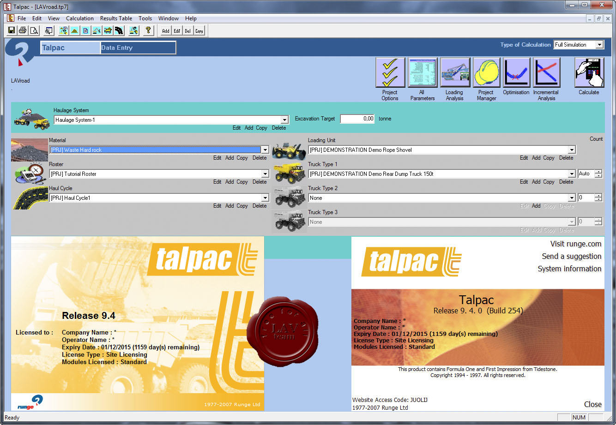Screen dimensions: 616x425
Task: Click the yellow question mark help icon
Action: (148, 30)
